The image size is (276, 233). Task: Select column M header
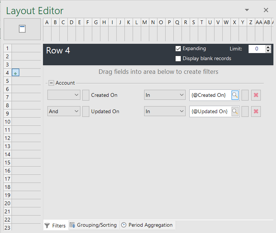[144, 22]
